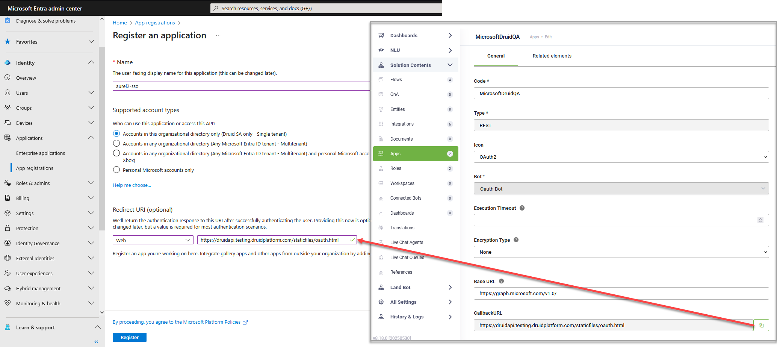
Task: Click the Billing document icon
Action: (8, 198)
